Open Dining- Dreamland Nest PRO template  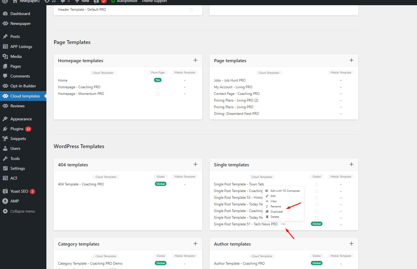(236, 114)
